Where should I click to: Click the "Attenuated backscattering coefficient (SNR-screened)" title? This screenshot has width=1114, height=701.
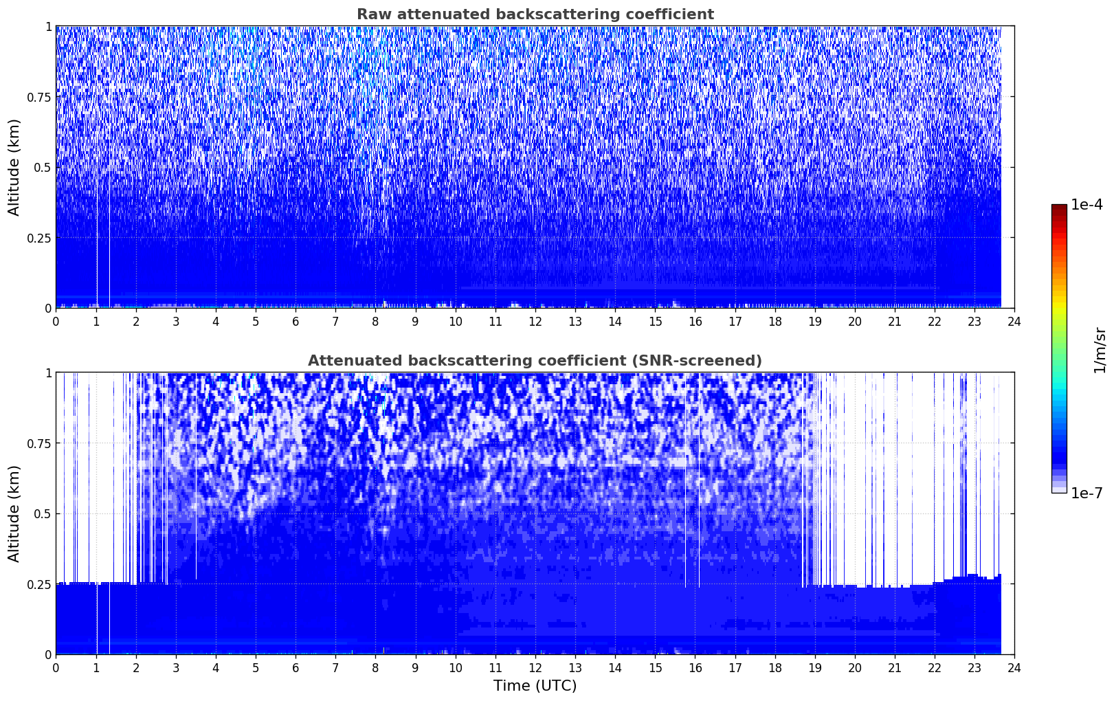click(535, 361)
